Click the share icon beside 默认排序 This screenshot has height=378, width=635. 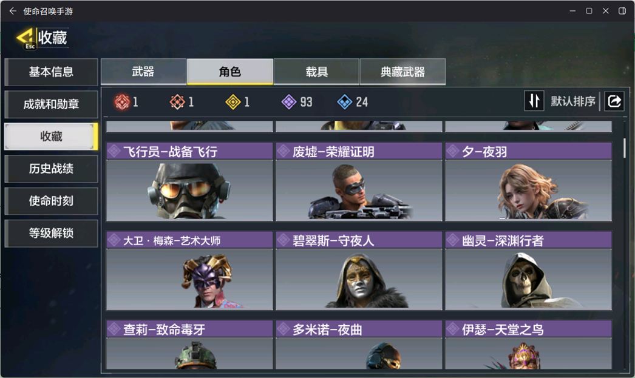click(614, 101)
